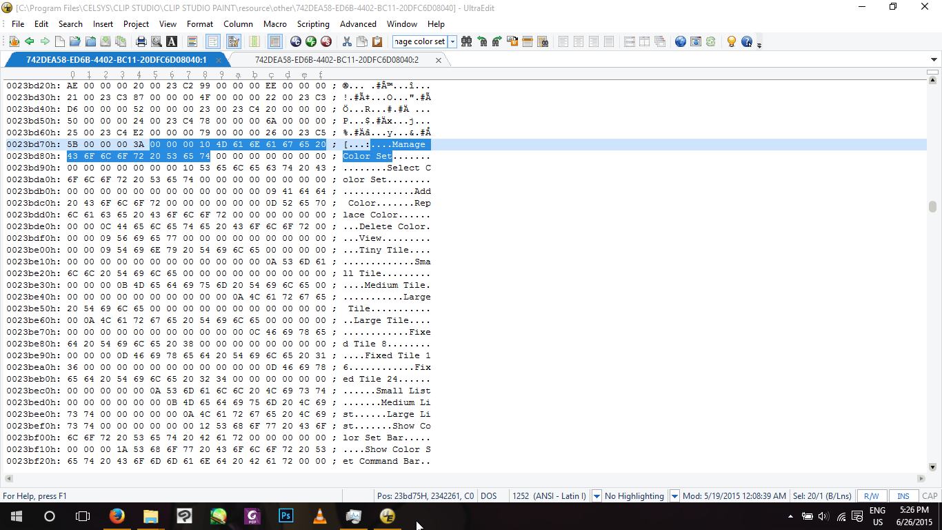
Task: Click the Find binoculars icon
Action: point(467,41)
